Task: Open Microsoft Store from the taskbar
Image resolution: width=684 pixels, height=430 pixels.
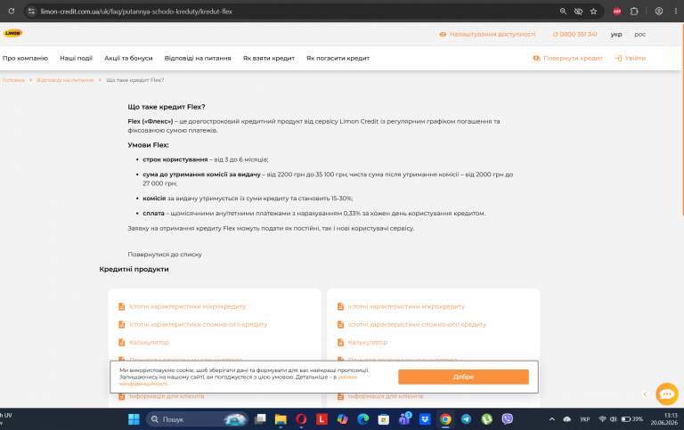Action: click(384, 419)
